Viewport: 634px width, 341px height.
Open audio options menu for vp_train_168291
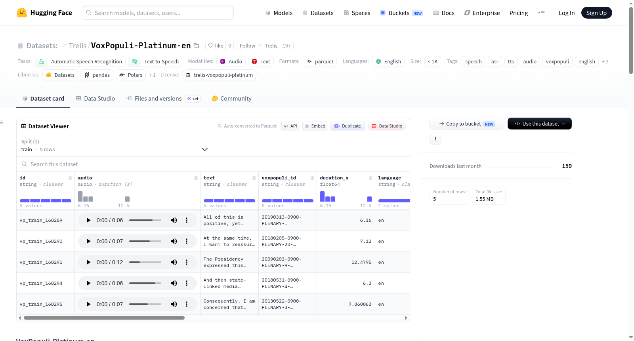[x=187, y=262]
